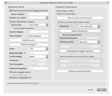The width and height of the screenshot is (112, 96).
Task: Open Piano di taglio ed estensione
Action: pyautogui.click(x=80, y=18)
